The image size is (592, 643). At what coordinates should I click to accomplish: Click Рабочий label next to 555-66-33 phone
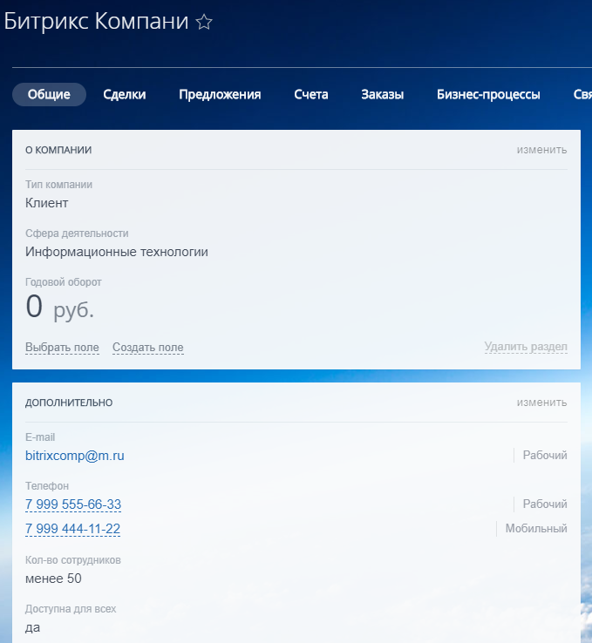pos(545,504)
